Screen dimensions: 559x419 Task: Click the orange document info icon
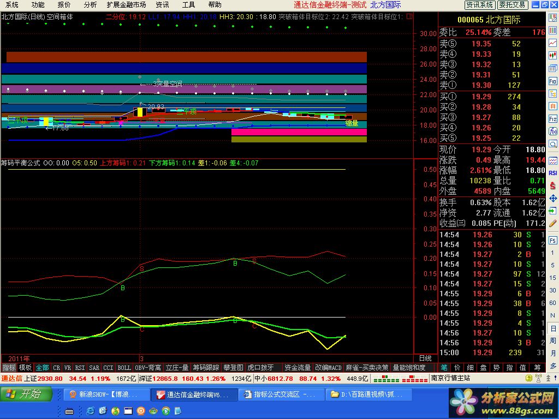[x=552, y=106]
